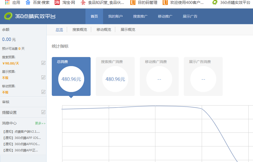
Task: Open the 淘宝·网 bookmark icon
Action: coord(57,2)
